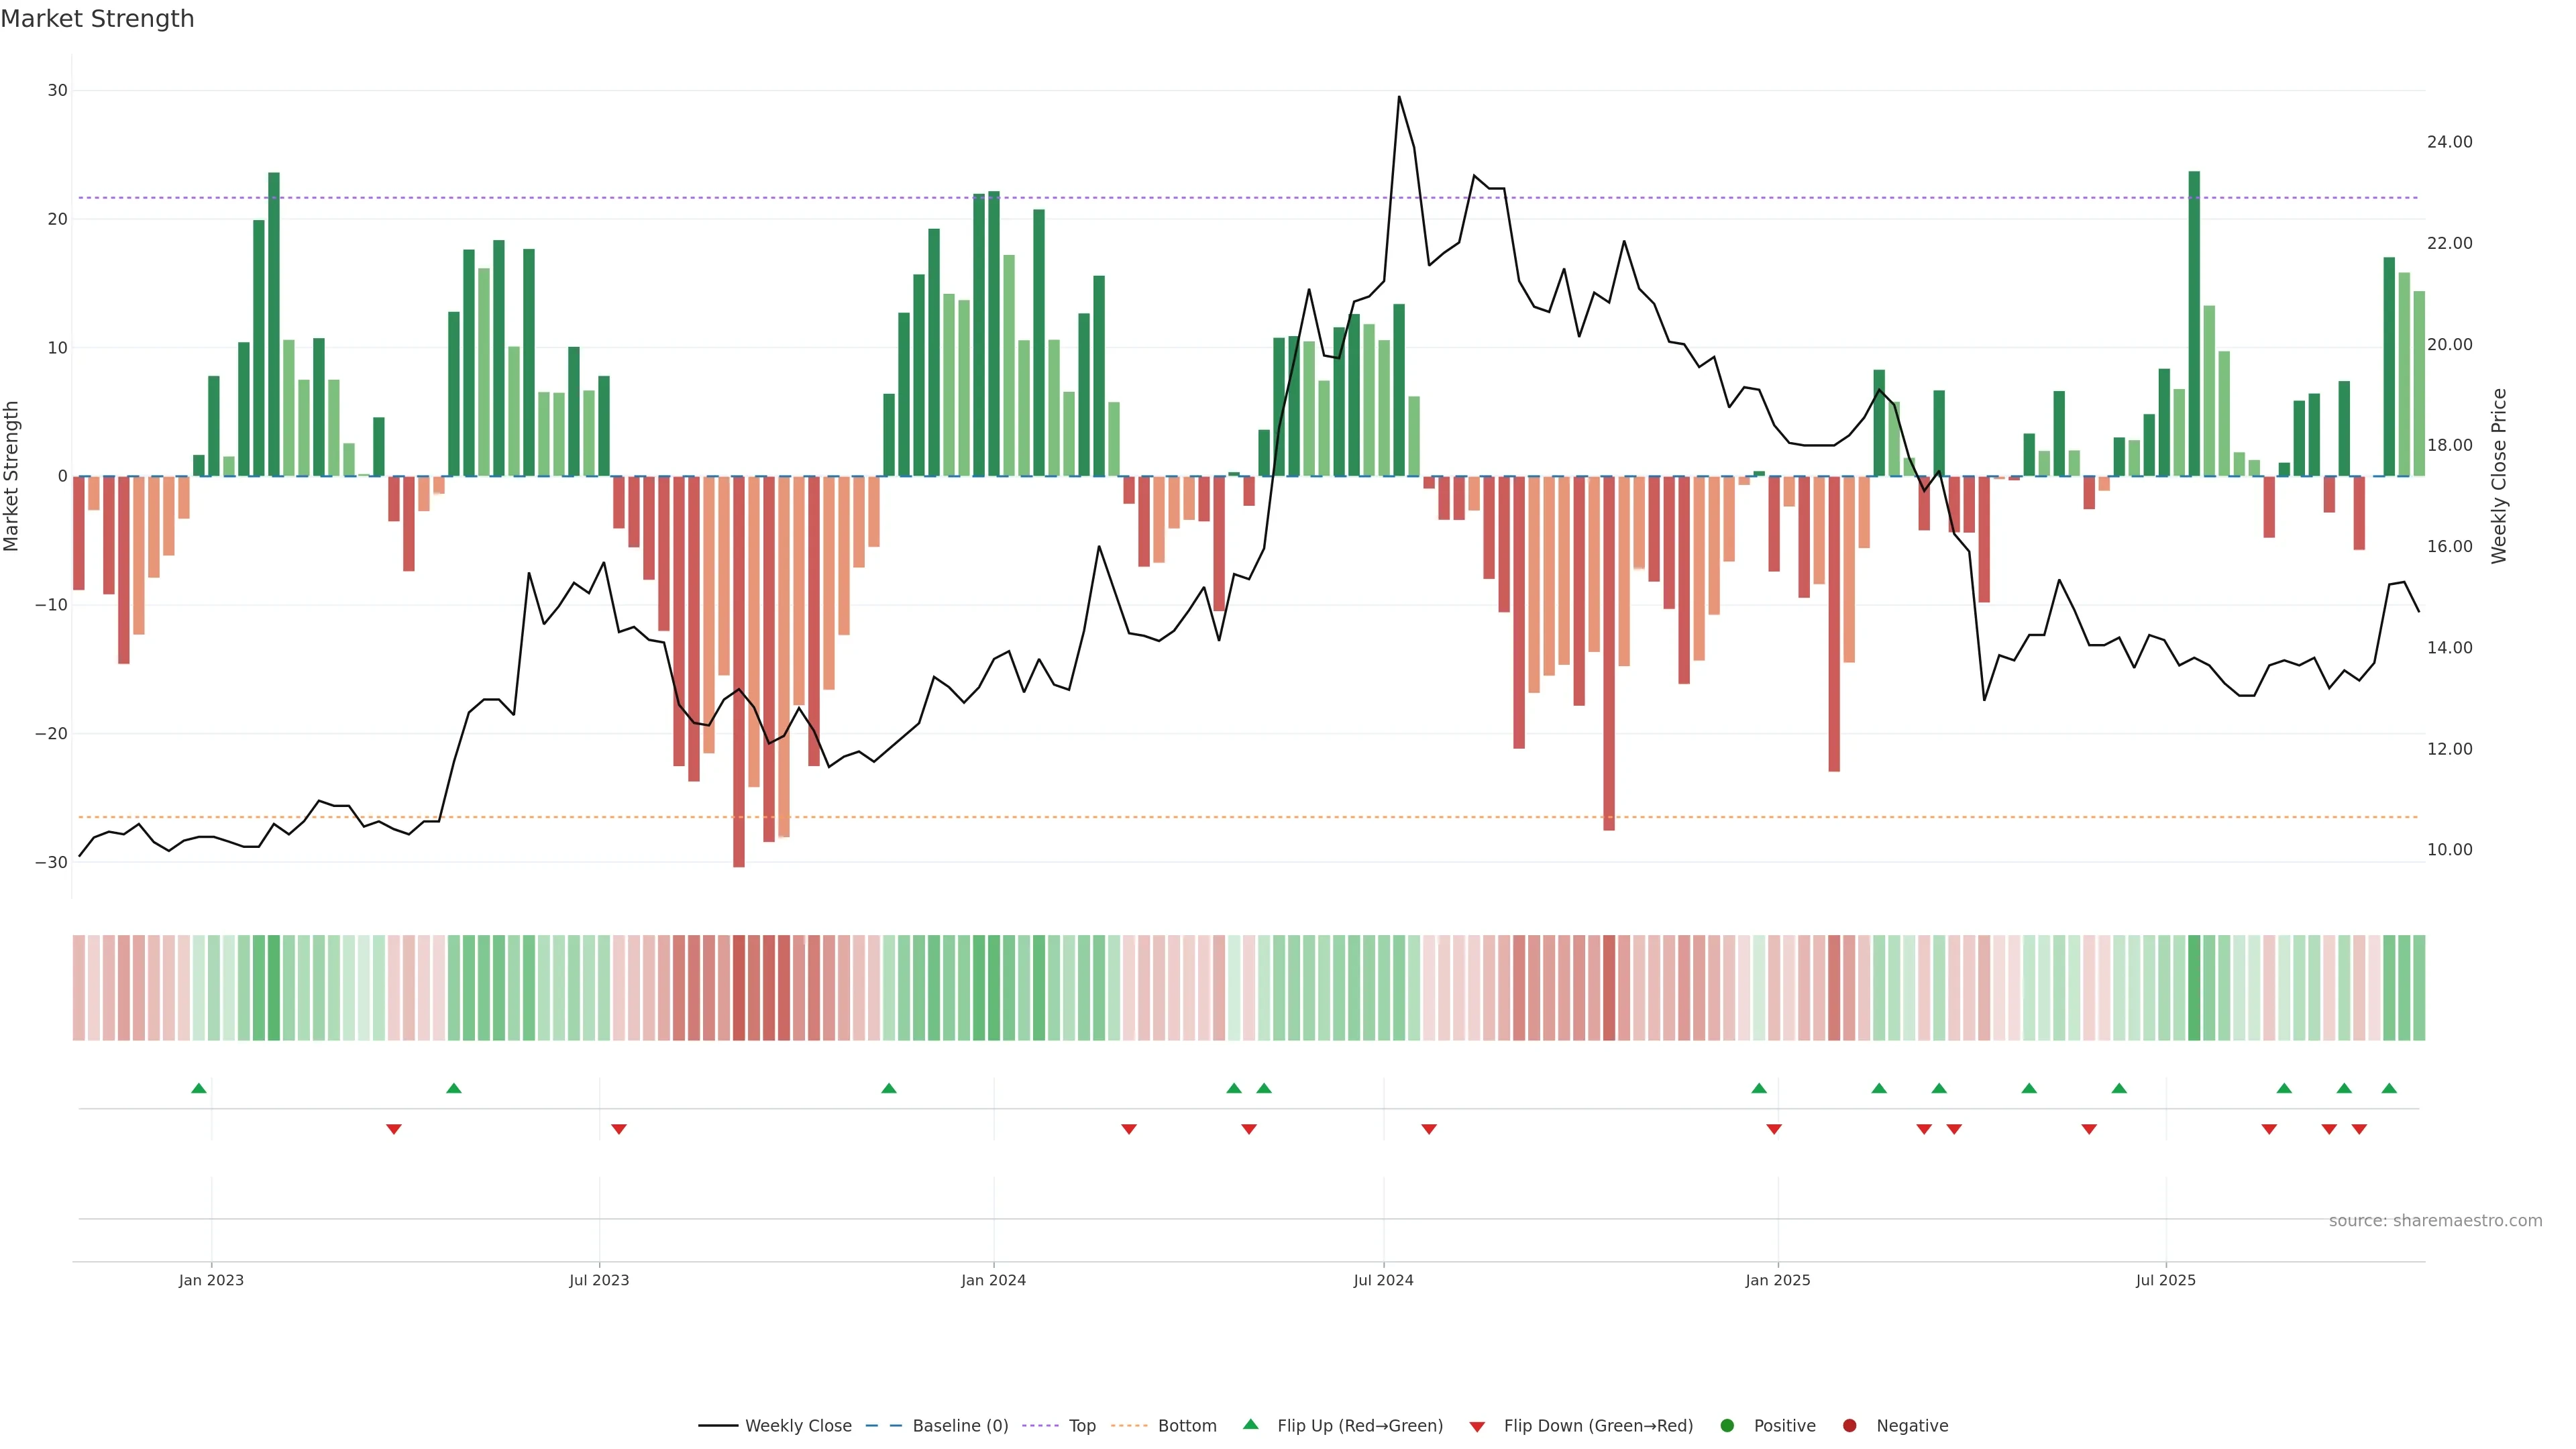The width and height of the screenshot is (2576, 1449).
Task: Click the Jul 2025 x-axis label
Action: pos(2165,1280)
